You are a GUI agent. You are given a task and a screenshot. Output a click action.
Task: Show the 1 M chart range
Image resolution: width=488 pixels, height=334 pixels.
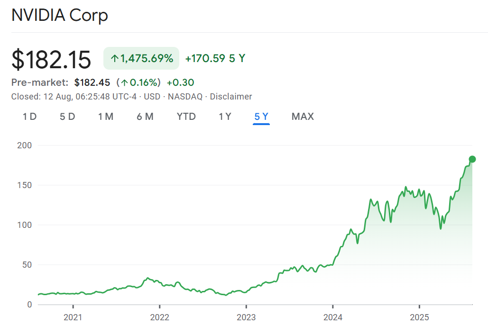[106, 117]
